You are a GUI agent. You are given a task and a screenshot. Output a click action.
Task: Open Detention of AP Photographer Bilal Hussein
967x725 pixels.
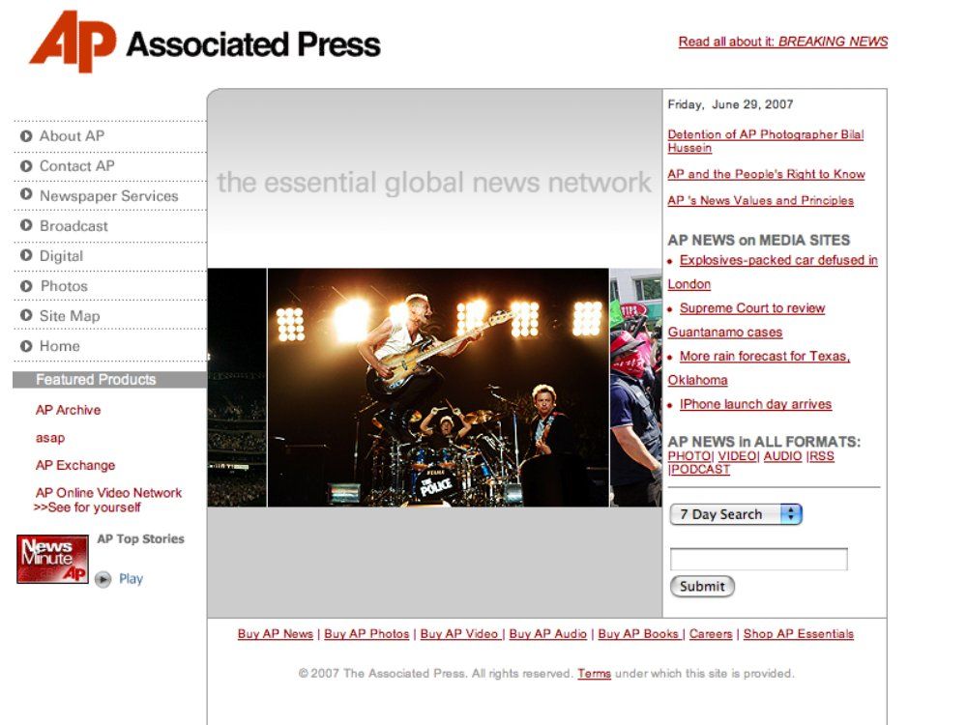click(x=765, y=141)
